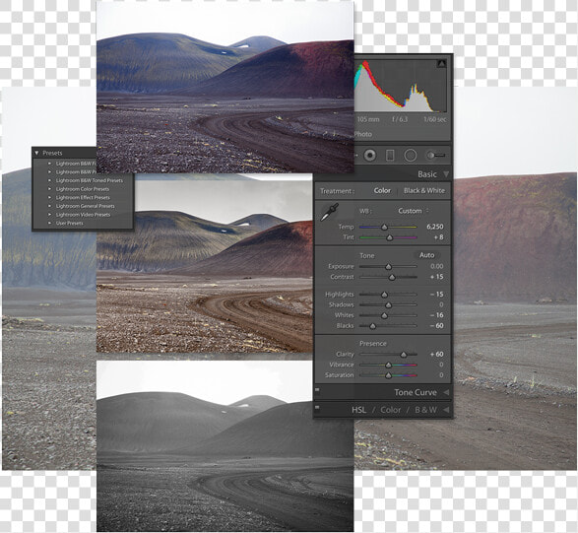Image resolution: width=578 pixels, height=533 pixels.
Task: Select the Radial Filter circle tool
Action: (411, 156)
